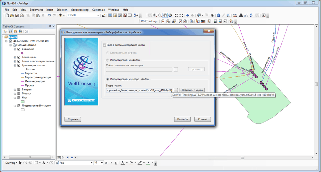This screenshot has height=172, width=321.
Task: Click the green Куст symbol swatch
Action: click(22, 102)
